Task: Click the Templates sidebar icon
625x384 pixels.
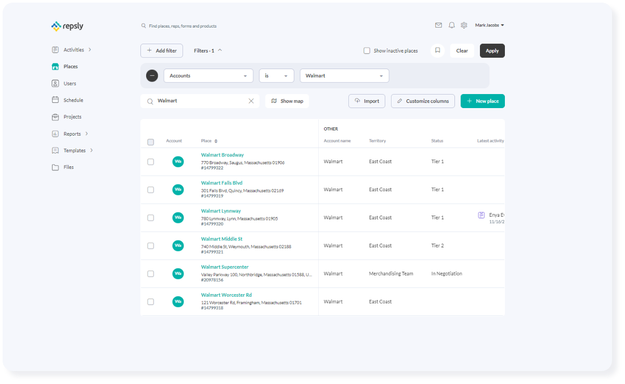Action: point(55,150)
